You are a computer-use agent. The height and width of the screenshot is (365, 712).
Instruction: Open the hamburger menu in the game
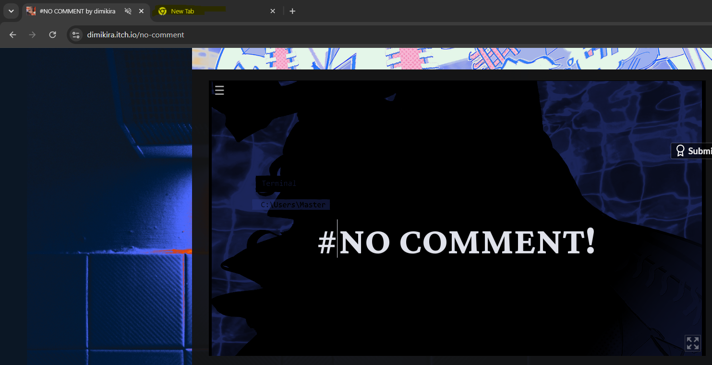(x=219, y=91)
